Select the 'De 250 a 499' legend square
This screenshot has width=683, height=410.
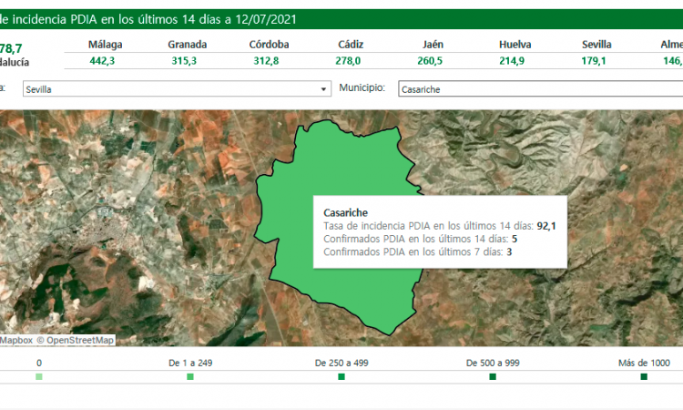341,376
